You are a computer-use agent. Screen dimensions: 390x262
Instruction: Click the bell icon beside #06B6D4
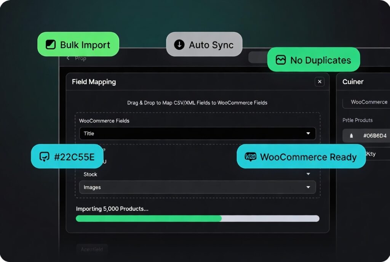(351, 136)
